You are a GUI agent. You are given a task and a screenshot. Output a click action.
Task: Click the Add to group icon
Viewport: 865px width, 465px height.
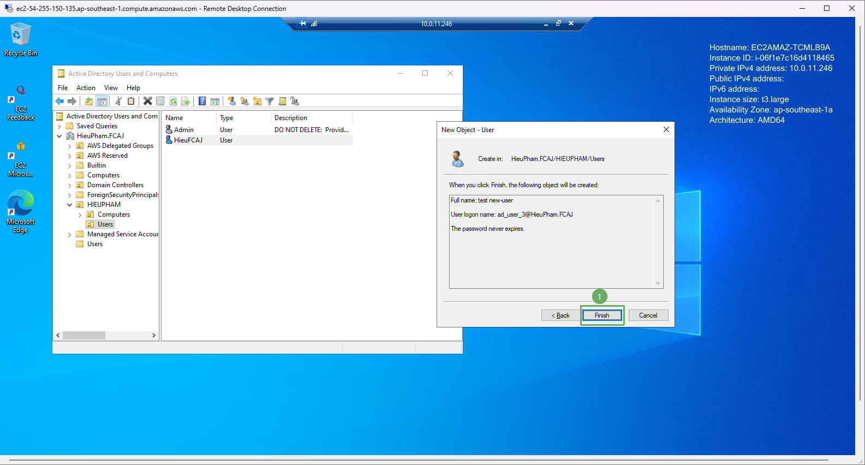295,101
